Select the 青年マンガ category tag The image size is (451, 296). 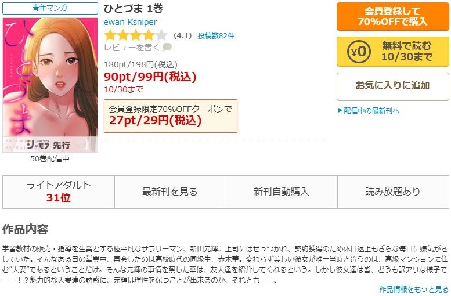point(50,8)
